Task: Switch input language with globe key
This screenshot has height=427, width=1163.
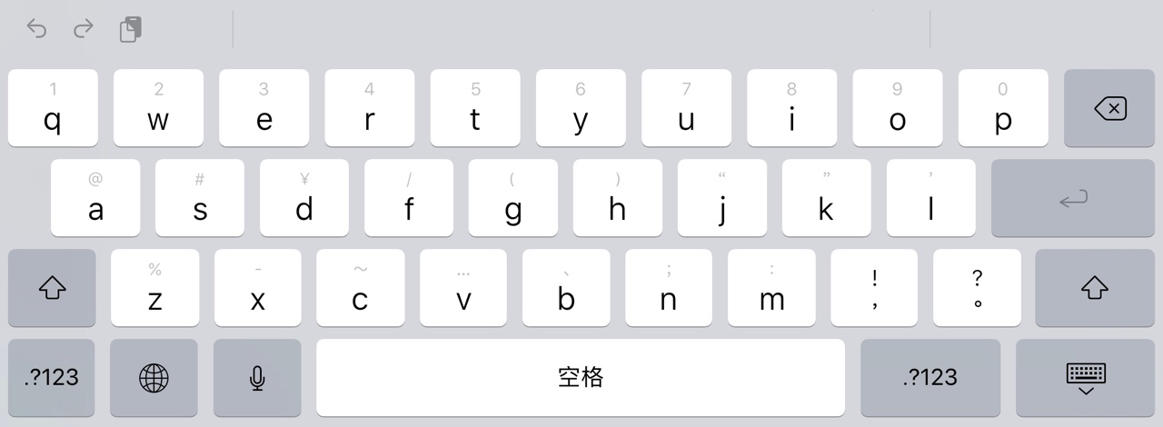Action: tap(154, 378)
